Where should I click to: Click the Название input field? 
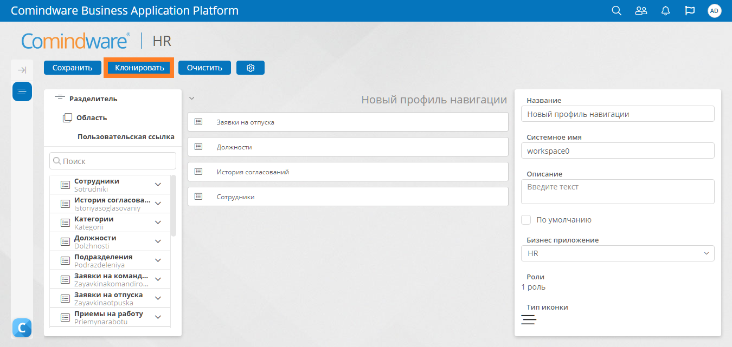(618, 114)
